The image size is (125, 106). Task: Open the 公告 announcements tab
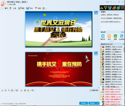tap(13, 8)
